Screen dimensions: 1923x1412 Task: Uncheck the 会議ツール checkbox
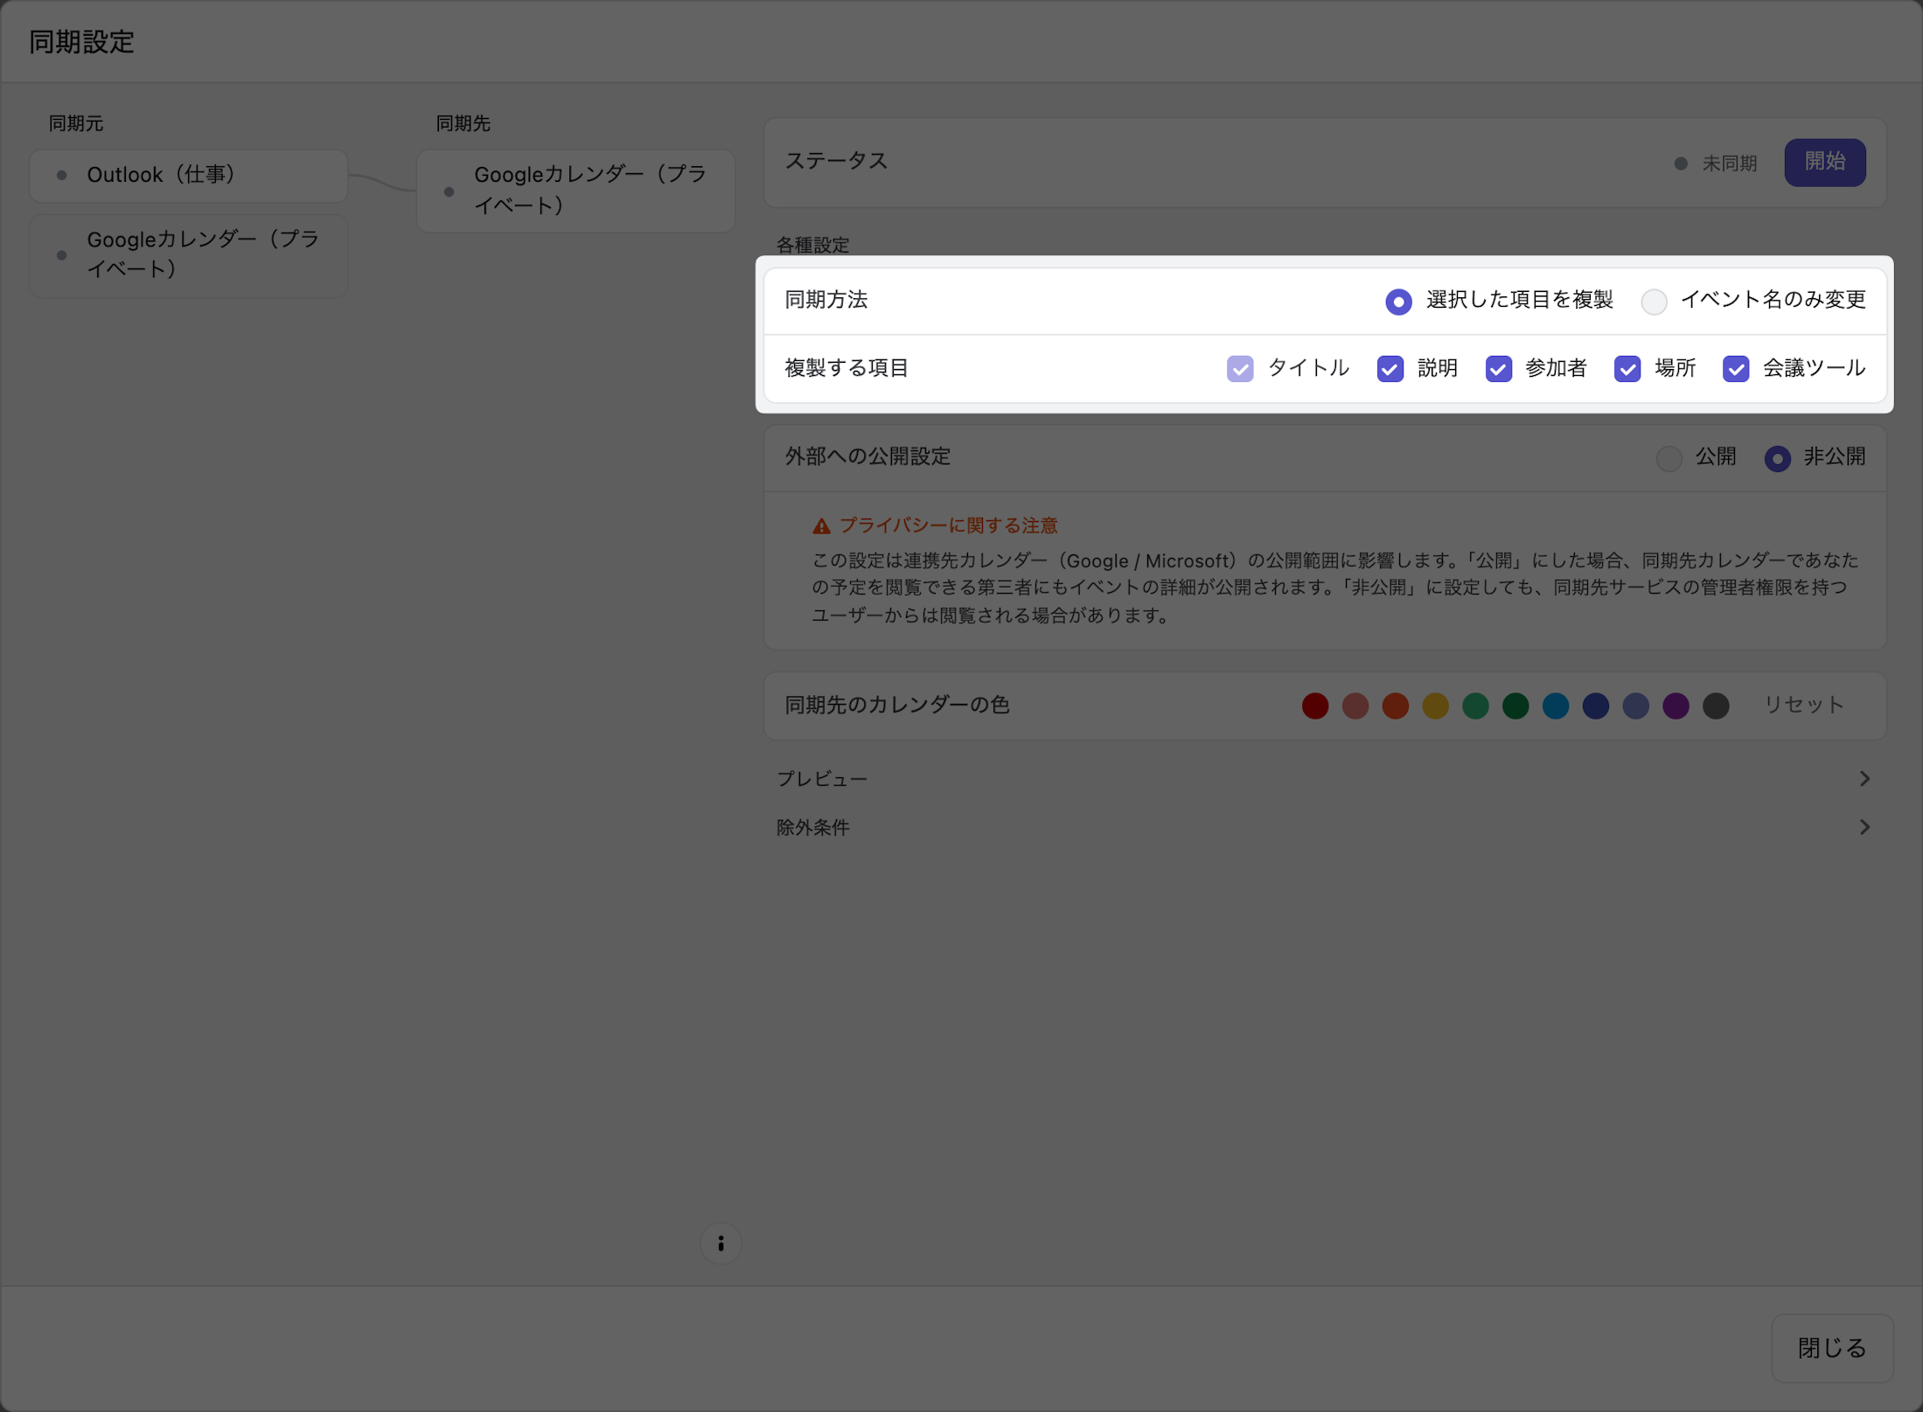tap(1735, 369)
